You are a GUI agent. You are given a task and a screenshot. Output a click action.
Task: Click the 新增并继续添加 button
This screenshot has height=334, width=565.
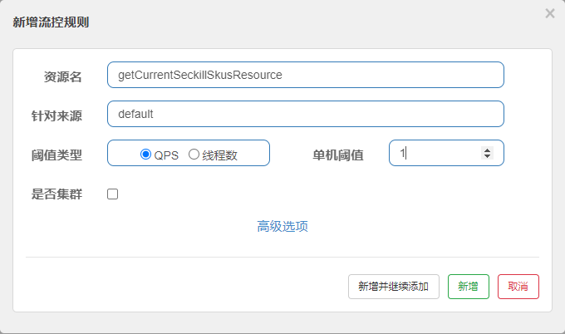(x=394, y=287)
